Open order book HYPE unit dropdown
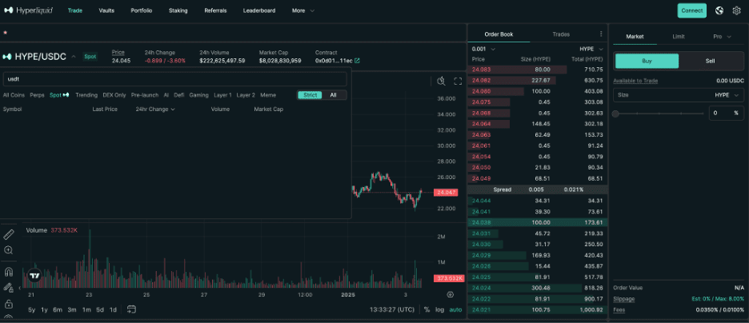 tap(591, 49)
